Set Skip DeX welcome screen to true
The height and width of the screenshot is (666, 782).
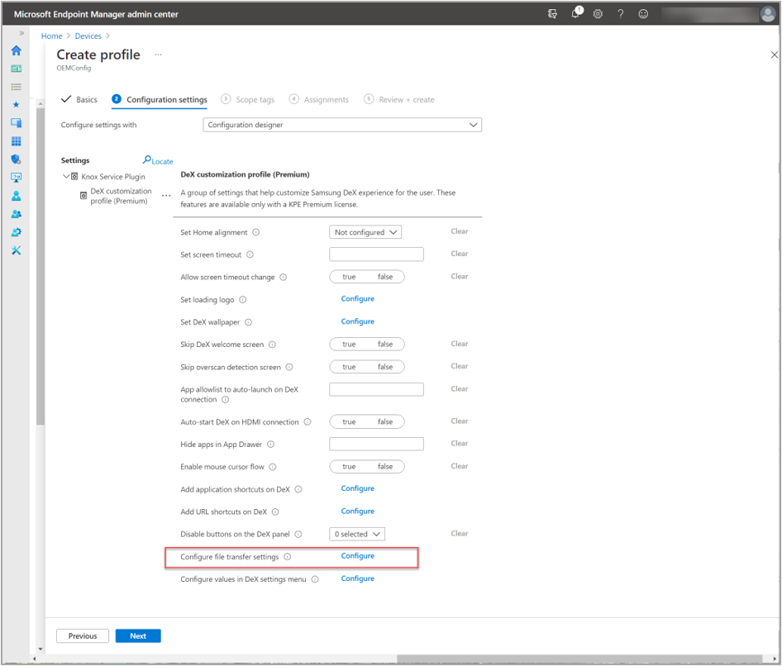[349, 344]
